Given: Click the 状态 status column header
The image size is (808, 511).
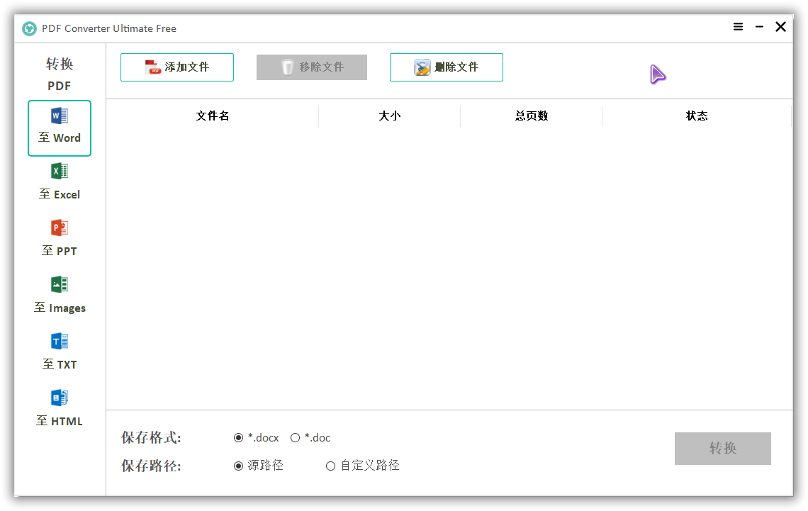Looking at the screenshot, I should tap(697, 116).
